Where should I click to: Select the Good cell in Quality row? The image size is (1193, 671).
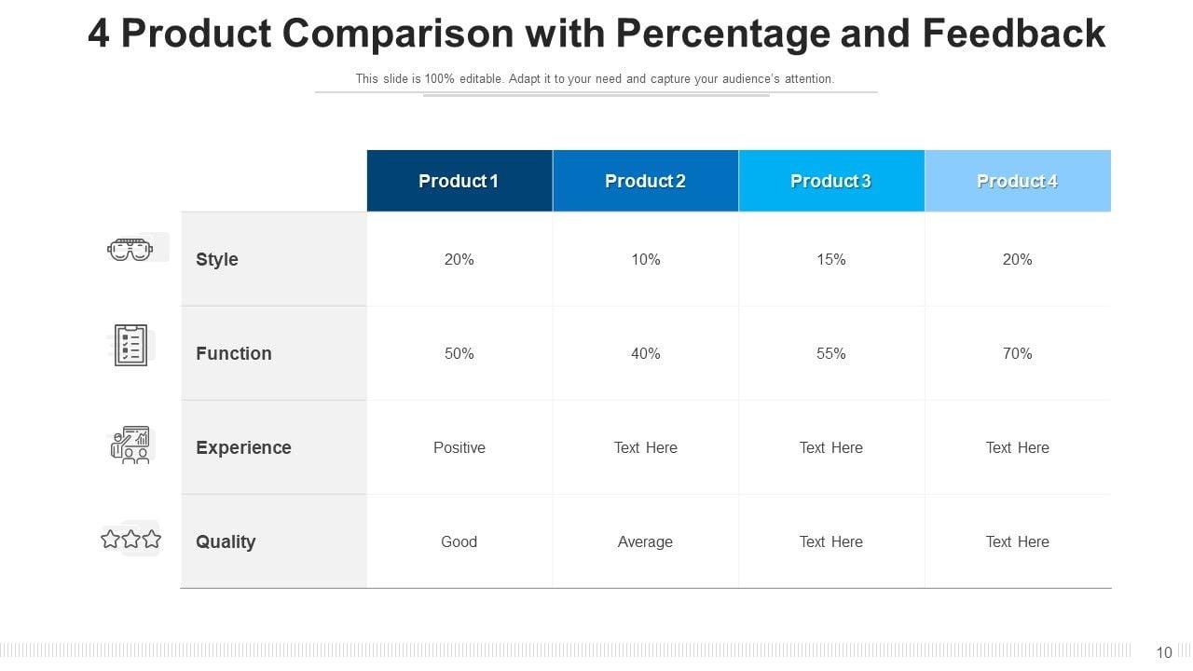tap(459, 541)
